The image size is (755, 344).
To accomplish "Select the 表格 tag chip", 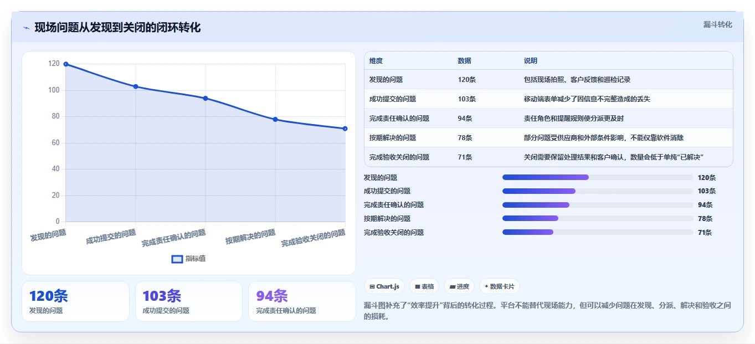I will 424,286.
